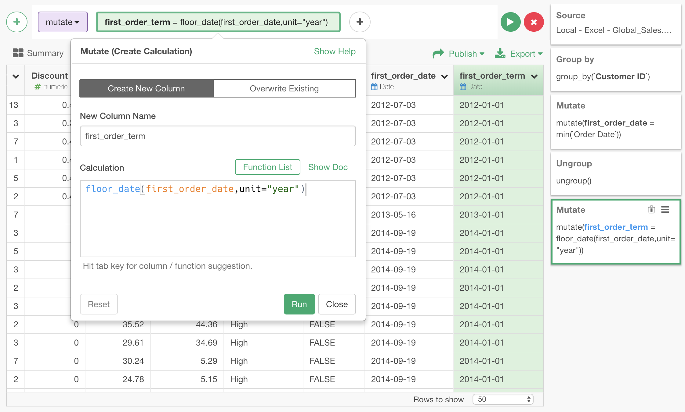
Task: Select the Create New Column option
Action: [146, 88]
